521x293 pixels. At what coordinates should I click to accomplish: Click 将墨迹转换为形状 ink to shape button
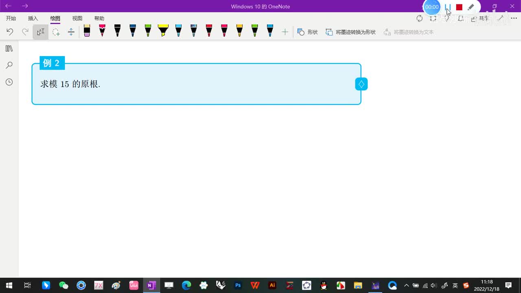pos(350,32)
